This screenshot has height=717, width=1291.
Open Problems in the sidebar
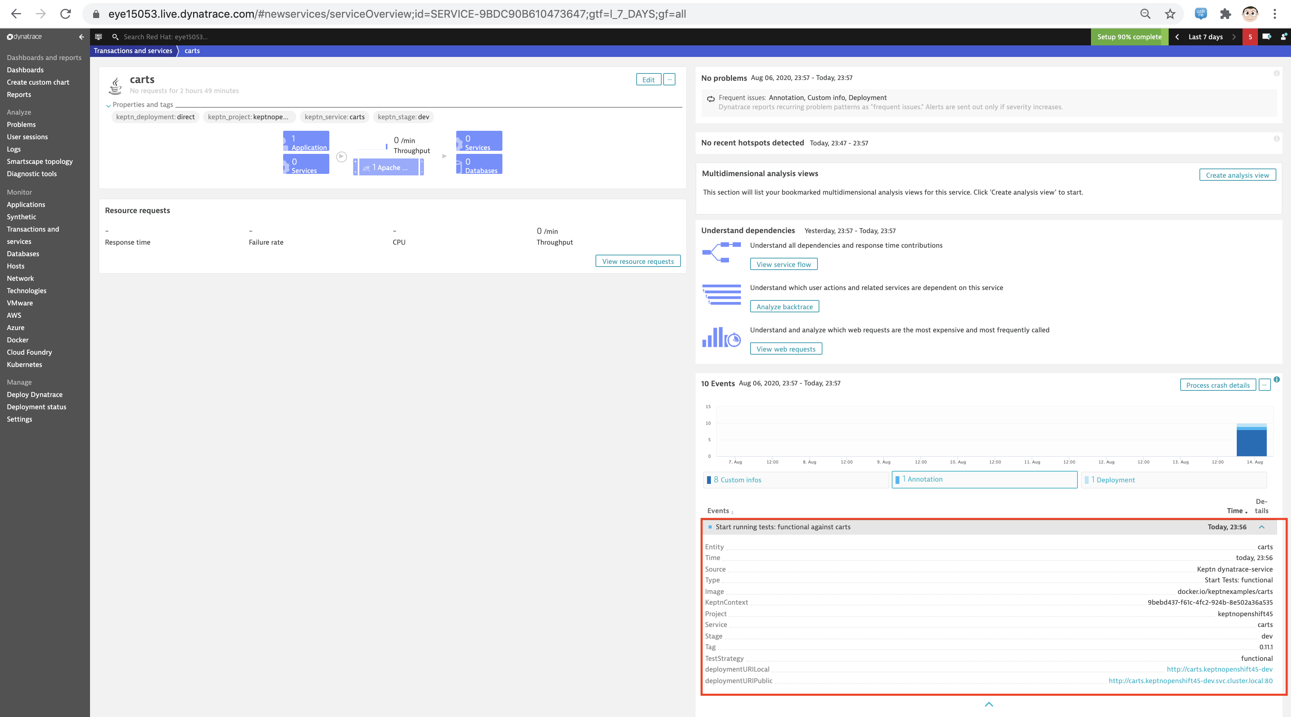(x=21, y=124)
